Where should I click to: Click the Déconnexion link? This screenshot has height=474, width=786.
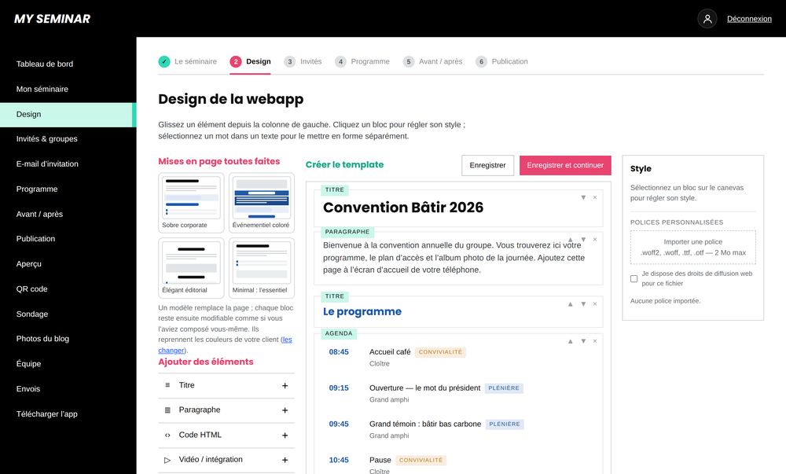coord(749,19)
